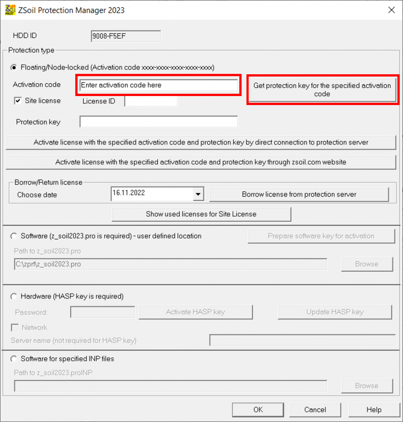This screenshot has height=422, width=403.
Task: Activate license by direct connection to server
Action: point(201,143)
